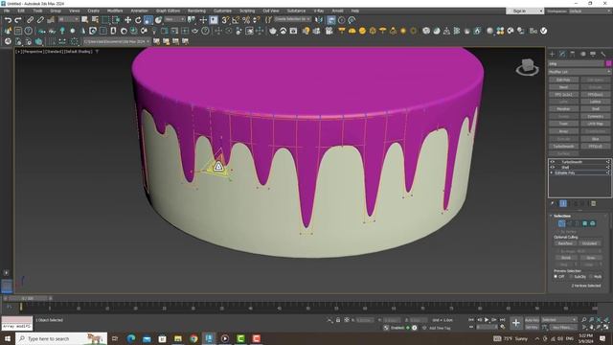Open the Motion panel tab icon
Image resolution: width=613 pixels, height=345 pixels.
[582, 54]
